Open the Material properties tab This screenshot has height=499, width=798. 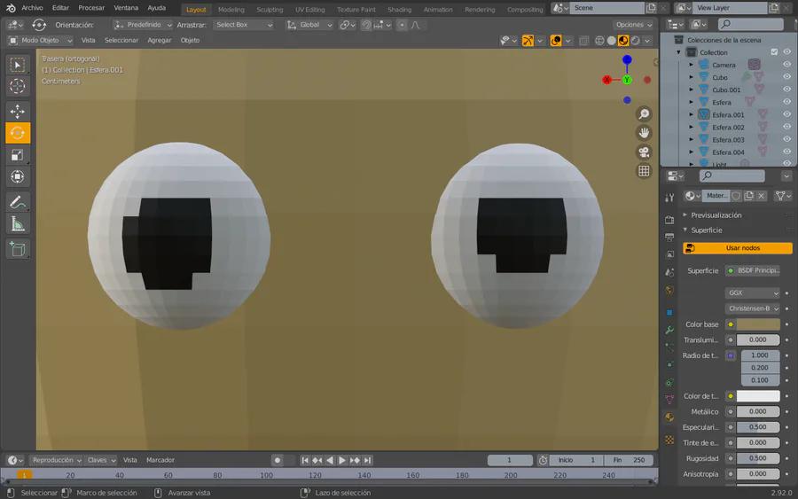click(669, 417)
